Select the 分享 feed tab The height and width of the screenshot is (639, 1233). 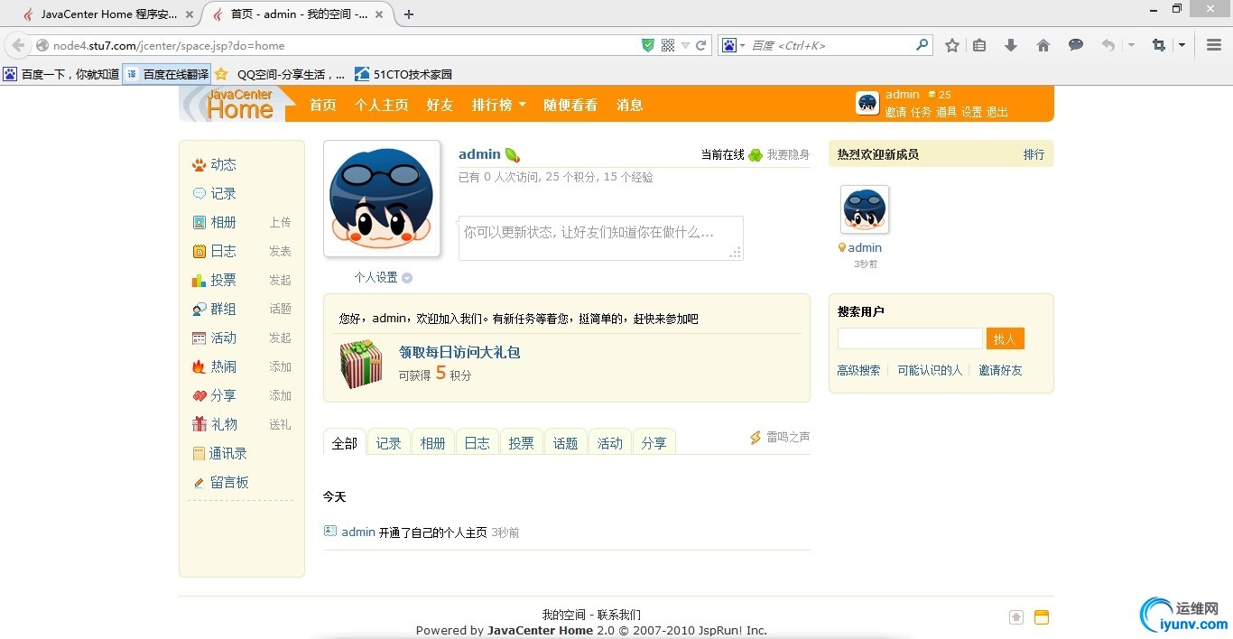click(x=654, y=442)
